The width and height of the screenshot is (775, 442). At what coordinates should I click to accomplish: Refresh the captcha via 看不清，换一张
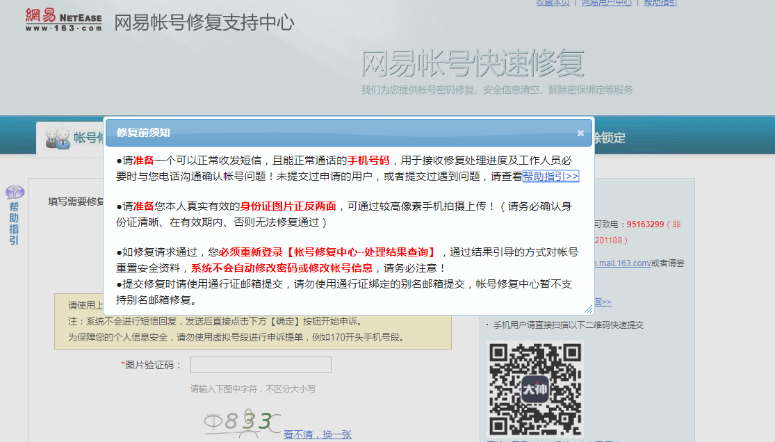tap(316, 434)
